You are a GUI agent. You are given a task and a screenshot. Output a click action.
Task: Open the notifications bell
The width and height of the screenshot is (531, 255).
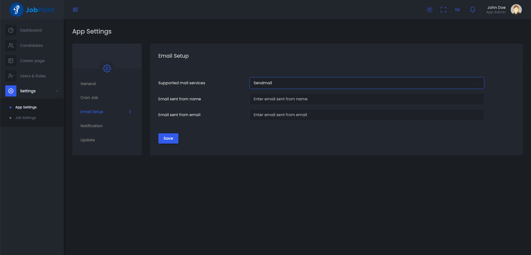(472, 10)
